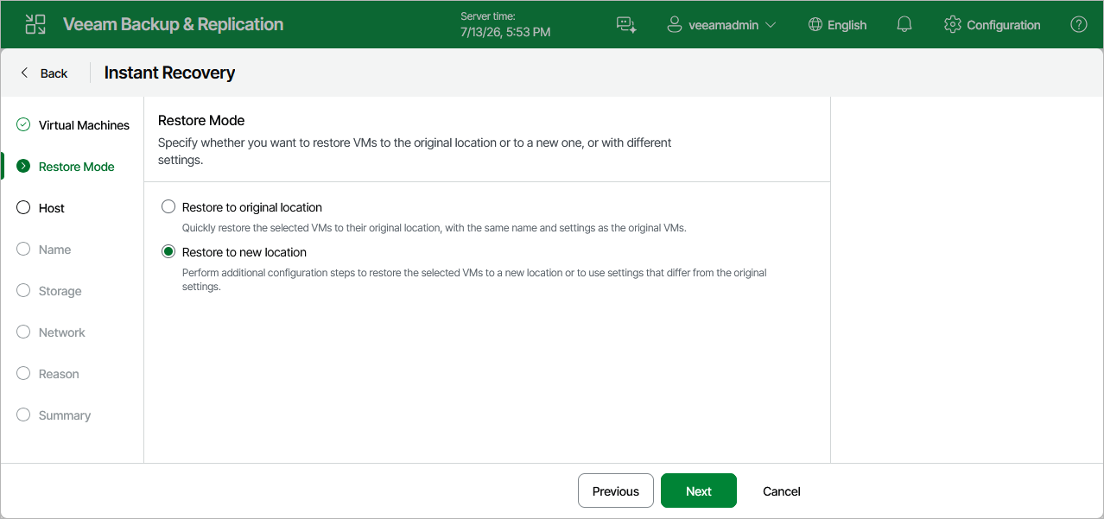1104x519 pixels.
Task: Cancel the Instant Recovery wizard
Action: pyautogui.click(x=782, y=491)
